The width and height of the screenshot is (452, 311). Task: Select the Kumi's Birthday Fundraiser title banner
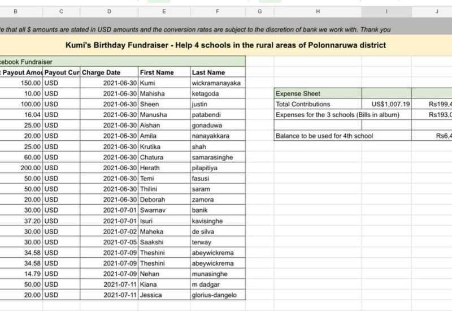[x=226, y=45]
